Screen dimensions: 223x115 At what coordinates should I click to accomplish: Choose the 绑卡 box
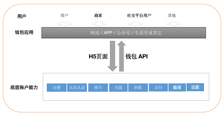98,88
